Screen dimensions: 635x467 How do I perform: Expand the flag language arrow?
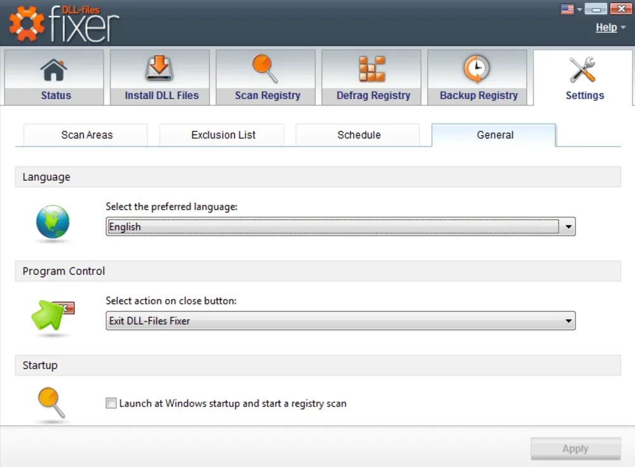(579, 10)
